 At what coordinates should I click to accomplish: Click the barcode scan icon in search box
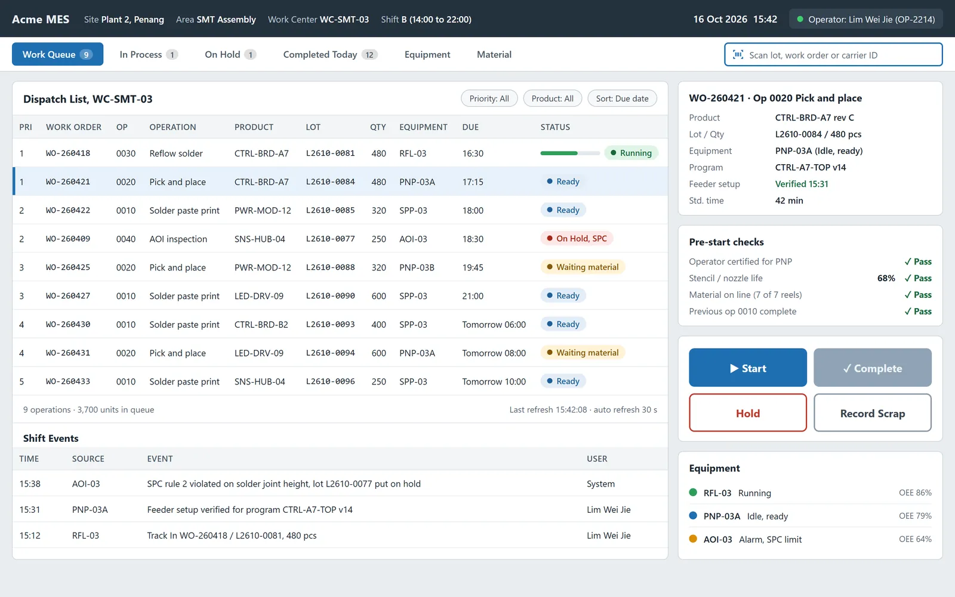pos(738,54)
